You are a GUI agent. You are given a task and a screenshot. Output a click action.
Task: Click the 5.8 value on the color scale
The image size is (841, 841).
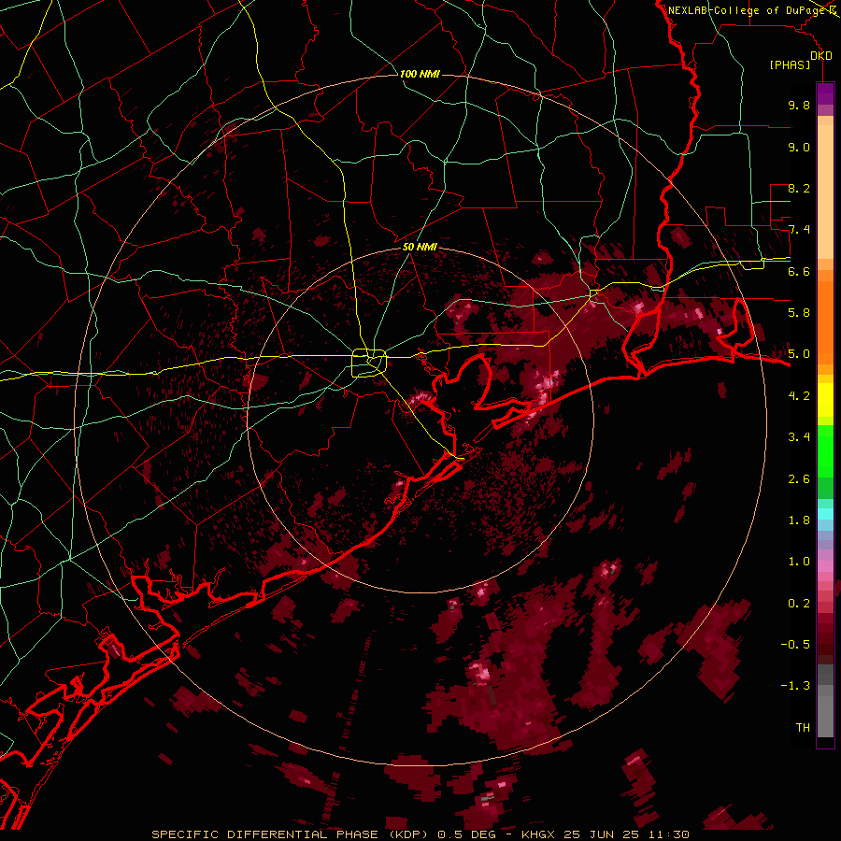coord(799,313)
